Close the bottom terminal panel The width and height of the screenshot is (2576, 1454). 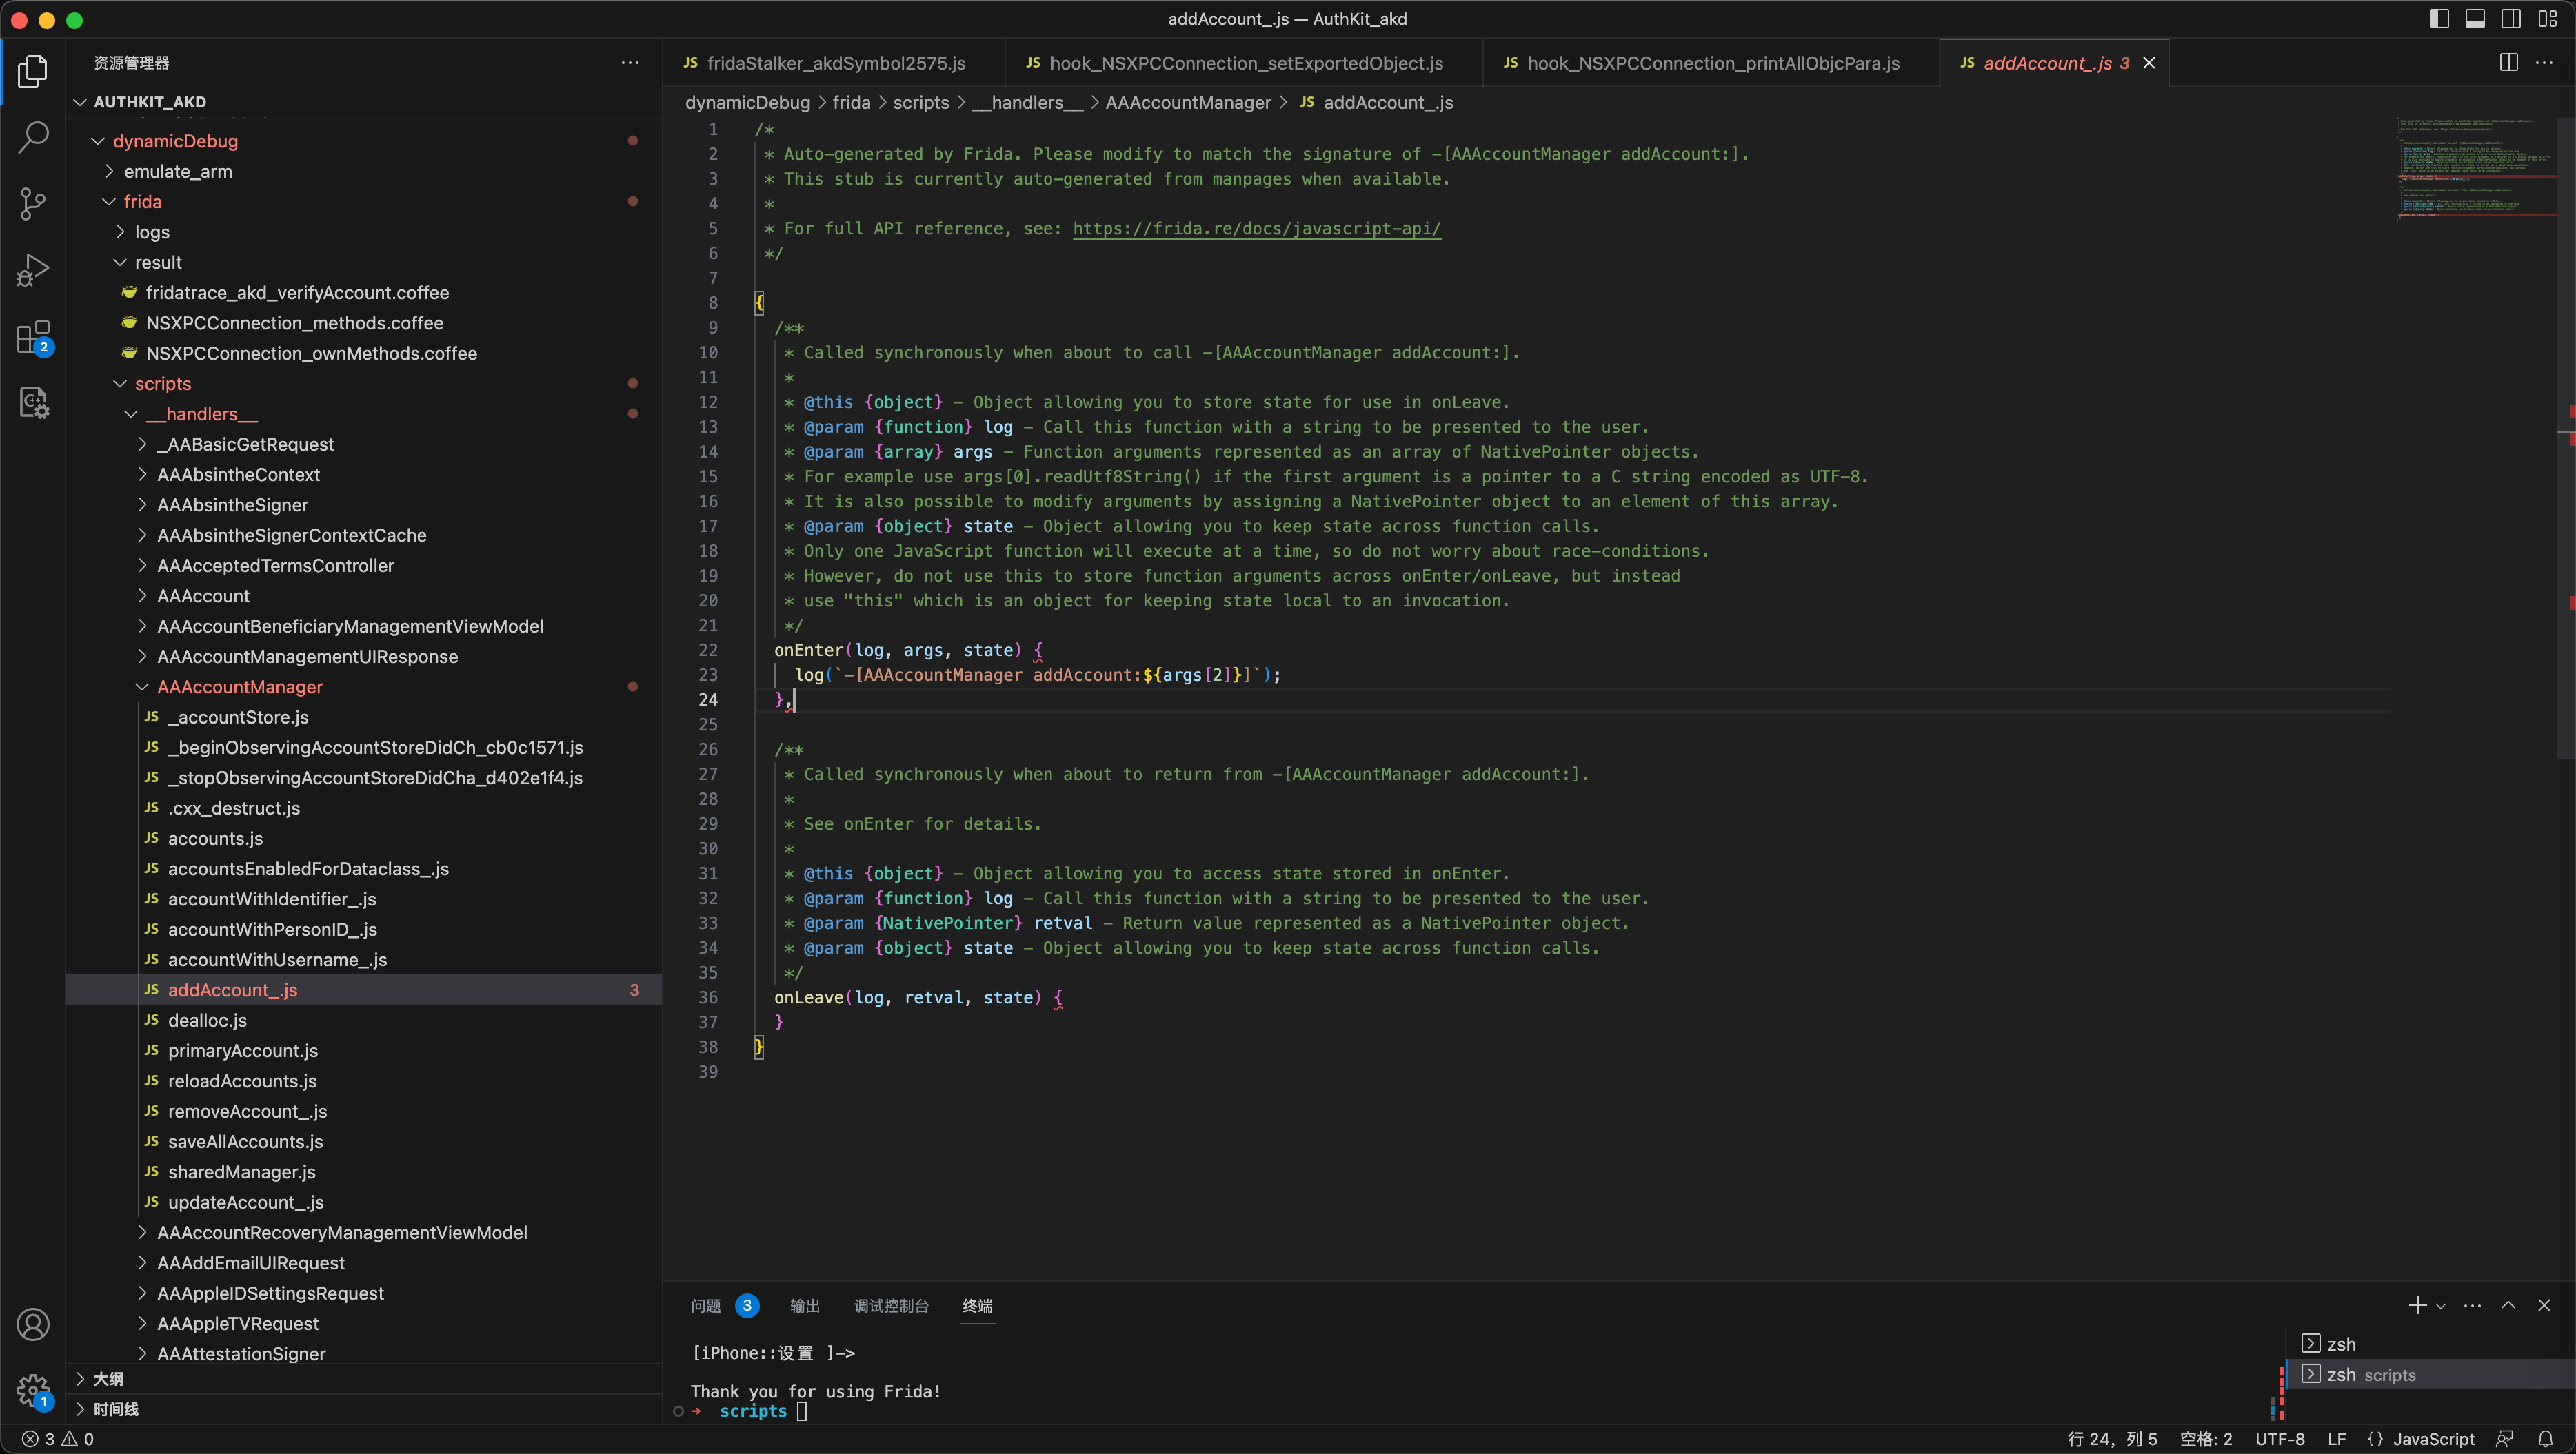[2545, 1305]
